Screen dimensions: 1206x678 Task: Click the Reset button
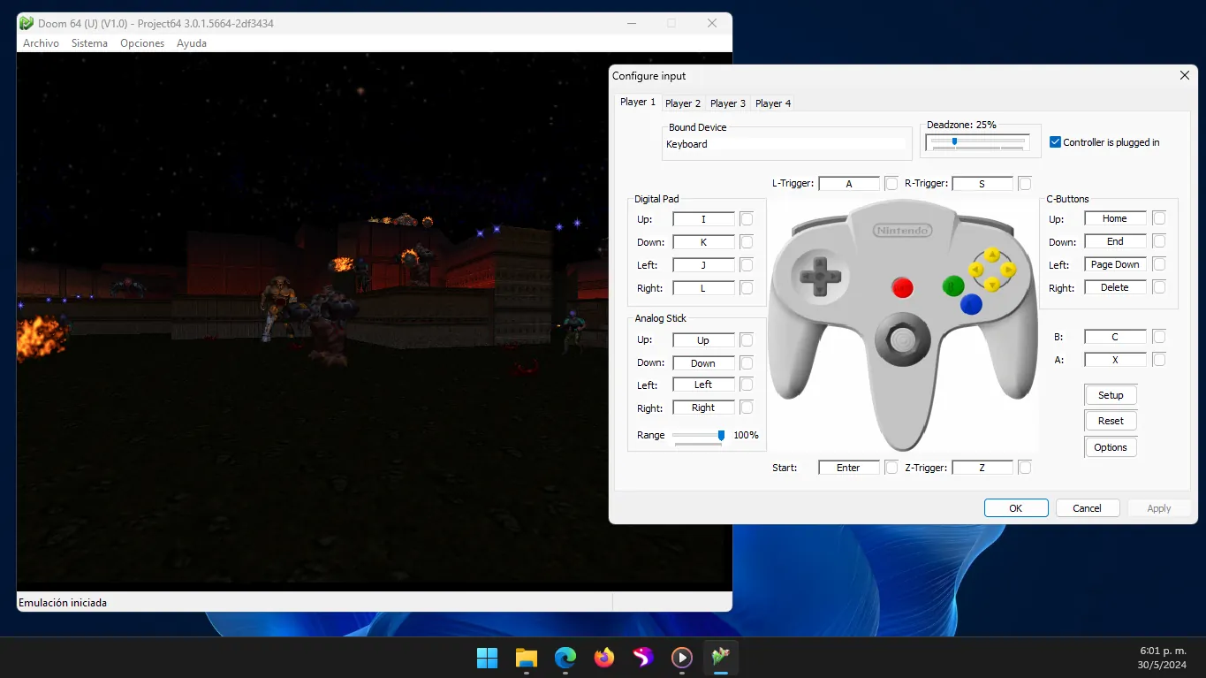[1111, 421]
